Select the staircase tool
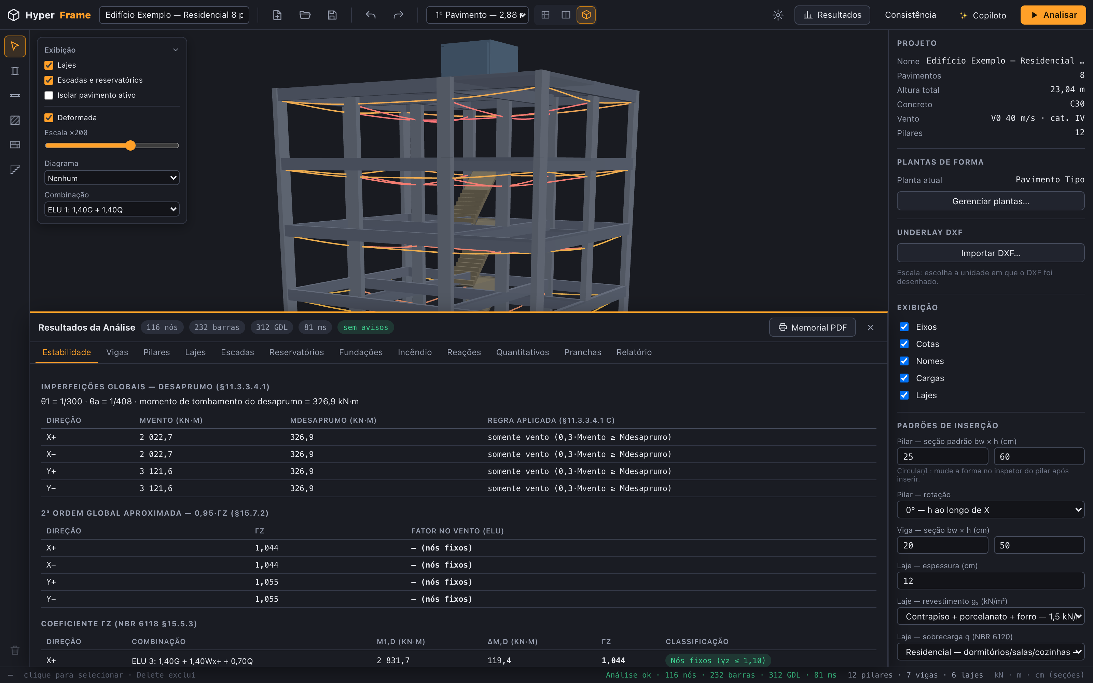The width and height of the screenshot is (1093, 683). tap(15, 169)
